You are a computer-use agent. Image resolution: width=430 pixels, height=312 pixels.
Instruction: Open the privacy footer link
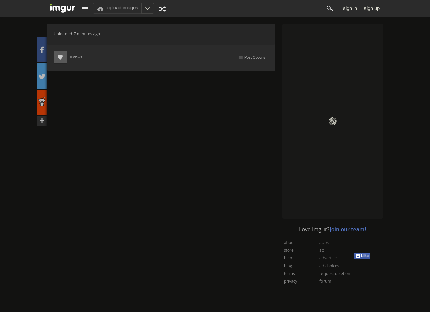pyautogui.click(x=290, y=281)
